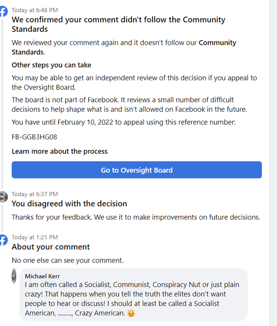The width and height of the screenshot is (277, 326).
Task: Click the reference number FB-GGB3HG08
Action: pos(34,137)
